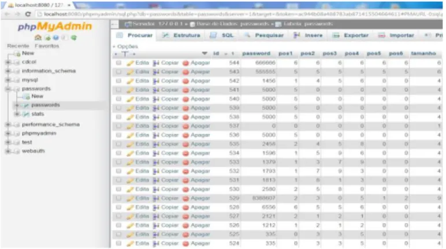Open the Exportar tab
This screenshot has height=249, width=446.
(351, 36)
